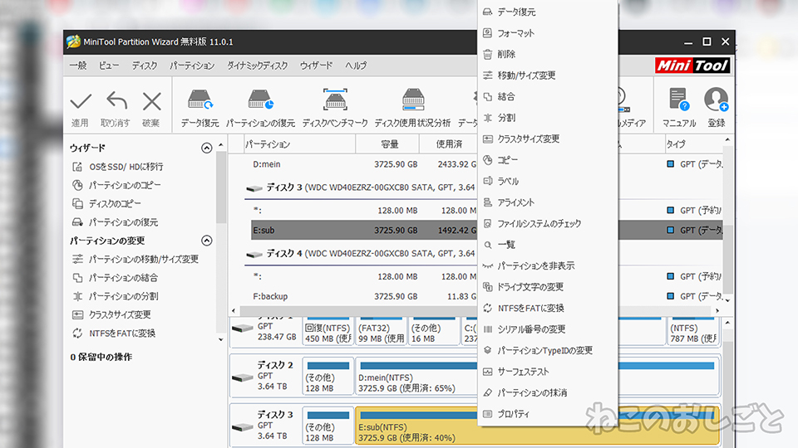This screenshot has height=448, width=798.
Task: Select D:mein(NTFS) block in disk map
Action: [416, 377]
